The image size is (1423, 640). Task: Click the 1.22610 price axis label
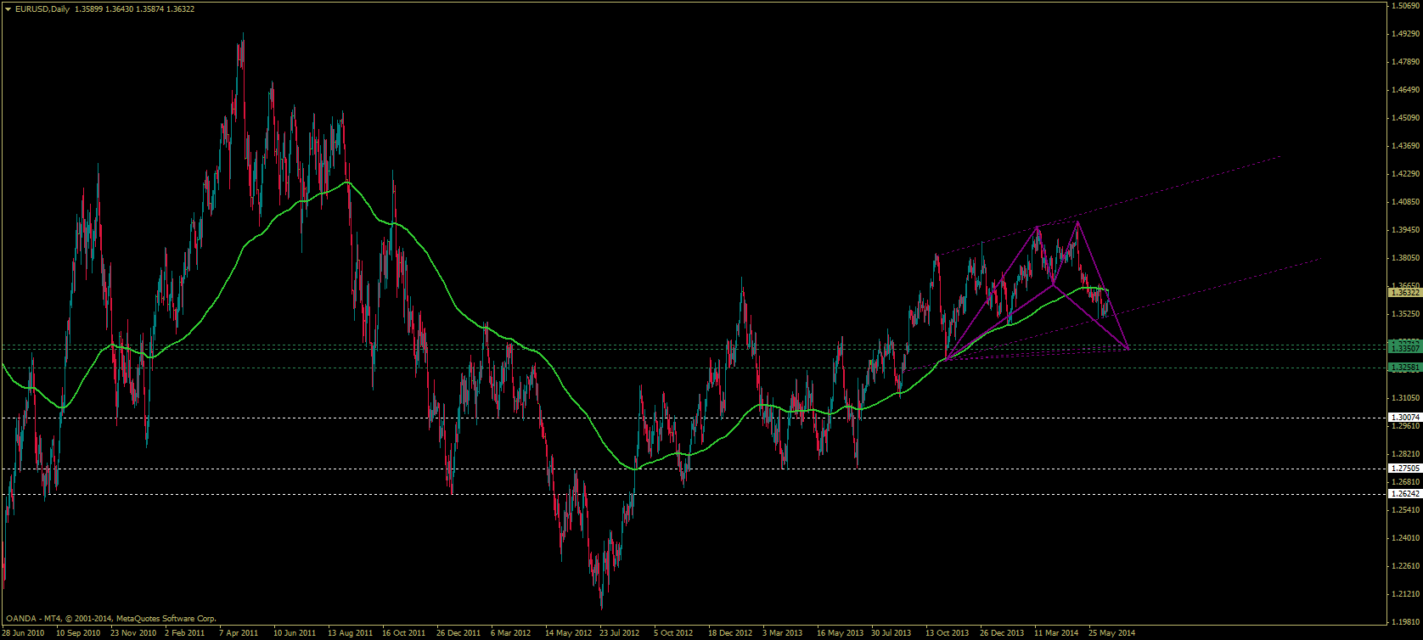(1407, 566)
